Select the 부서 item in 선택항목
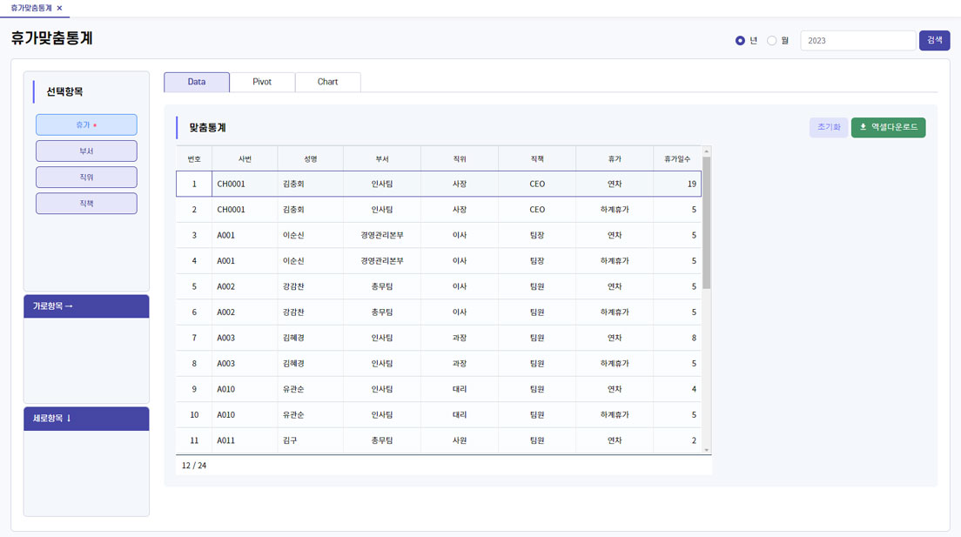Viewport: 961px width, 537px height. point(86,151)
